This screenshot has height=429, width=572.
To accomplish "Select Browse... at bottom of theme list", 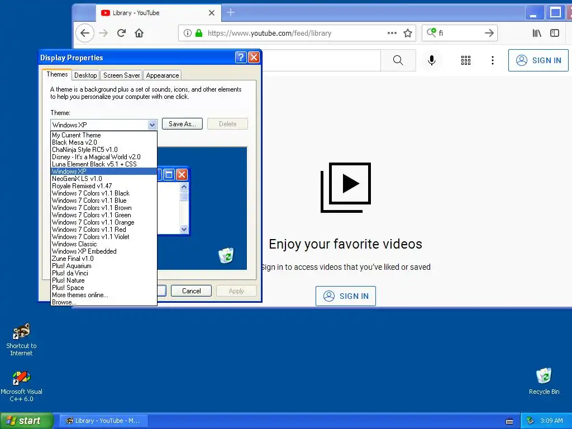I will 103,302.
